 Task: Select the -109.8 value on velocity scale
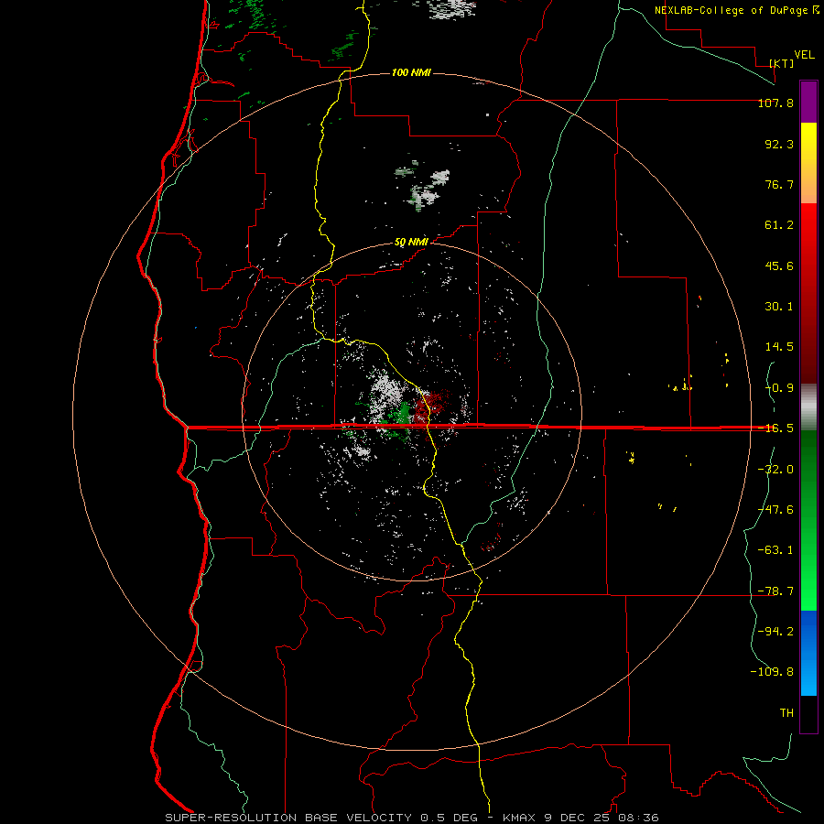[772, 672]
